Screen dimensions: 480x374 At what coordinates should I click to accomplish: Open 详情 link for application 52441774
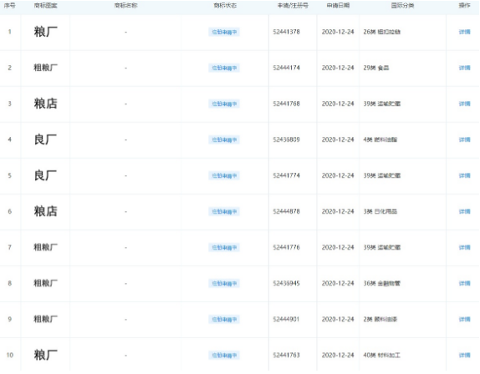[x=464, y=175]
